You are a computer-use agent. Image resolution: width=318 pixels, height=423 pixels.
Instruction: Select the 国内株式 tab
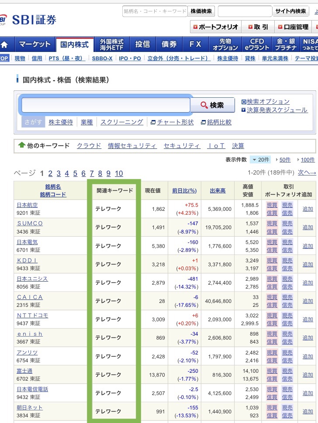pos(75,45)
